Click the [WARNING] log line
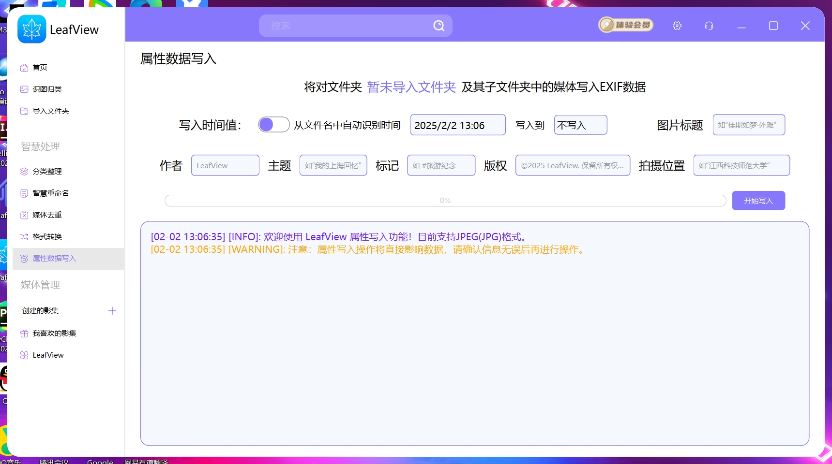Screen dimensions: 832x464 coord(369,249)
